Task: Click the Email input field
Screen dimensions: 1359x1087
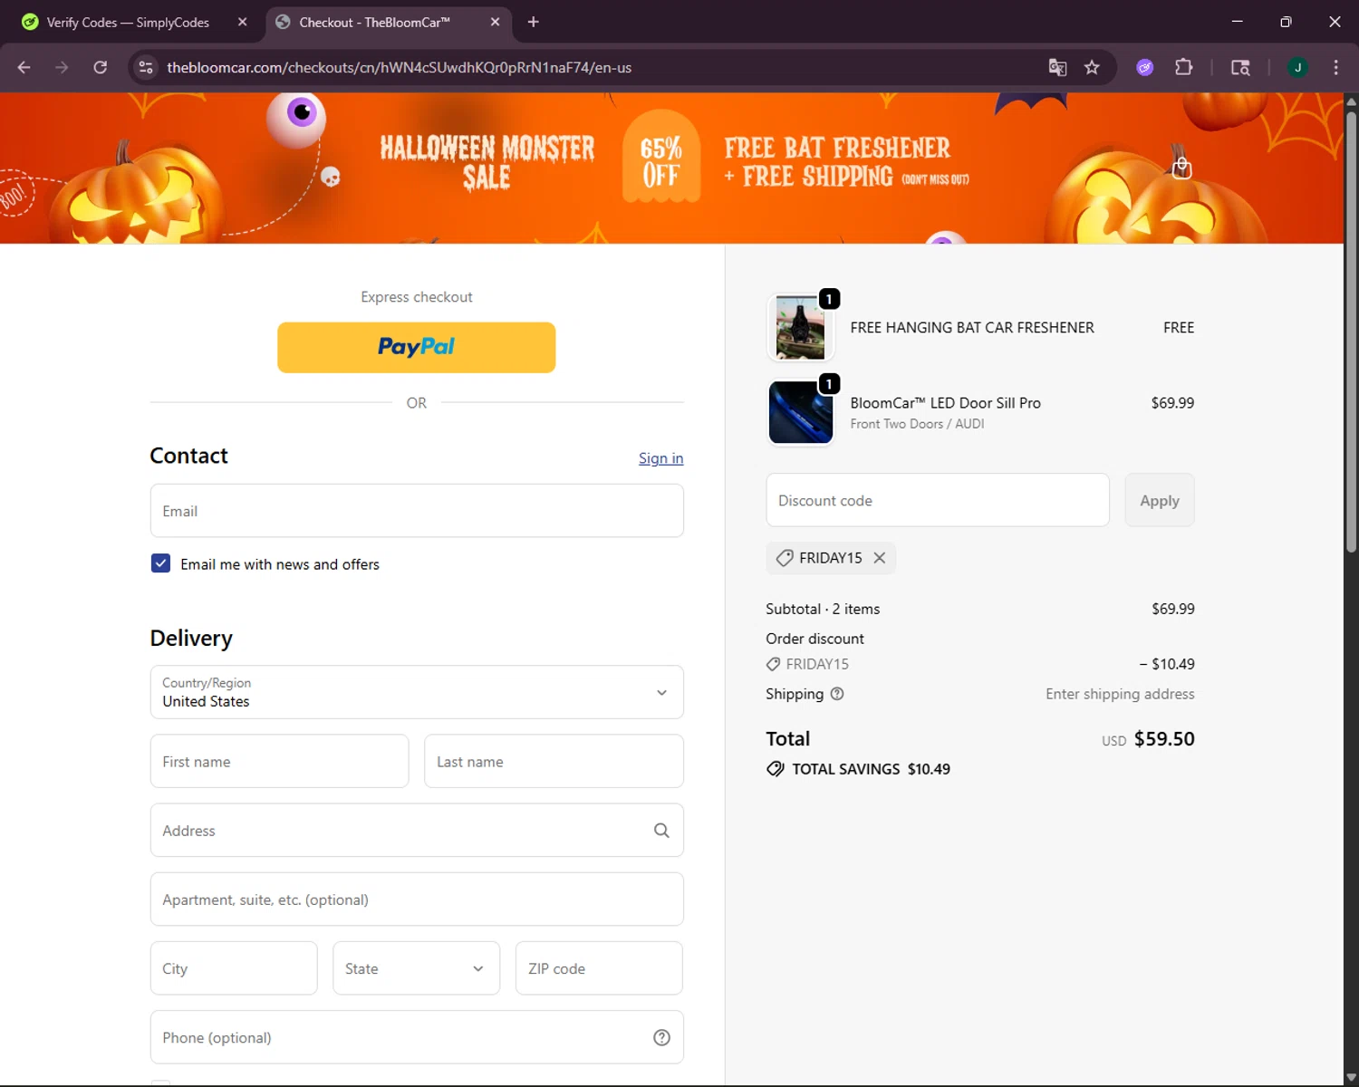Action: tap(417, 511)
